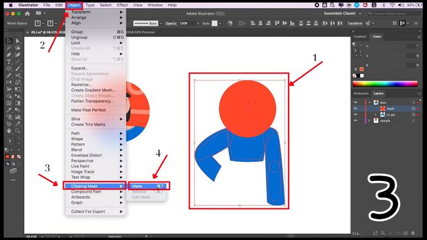The image size is (427, 240).
Task: Expand the co gai sublayer
Action: (376, 115)
